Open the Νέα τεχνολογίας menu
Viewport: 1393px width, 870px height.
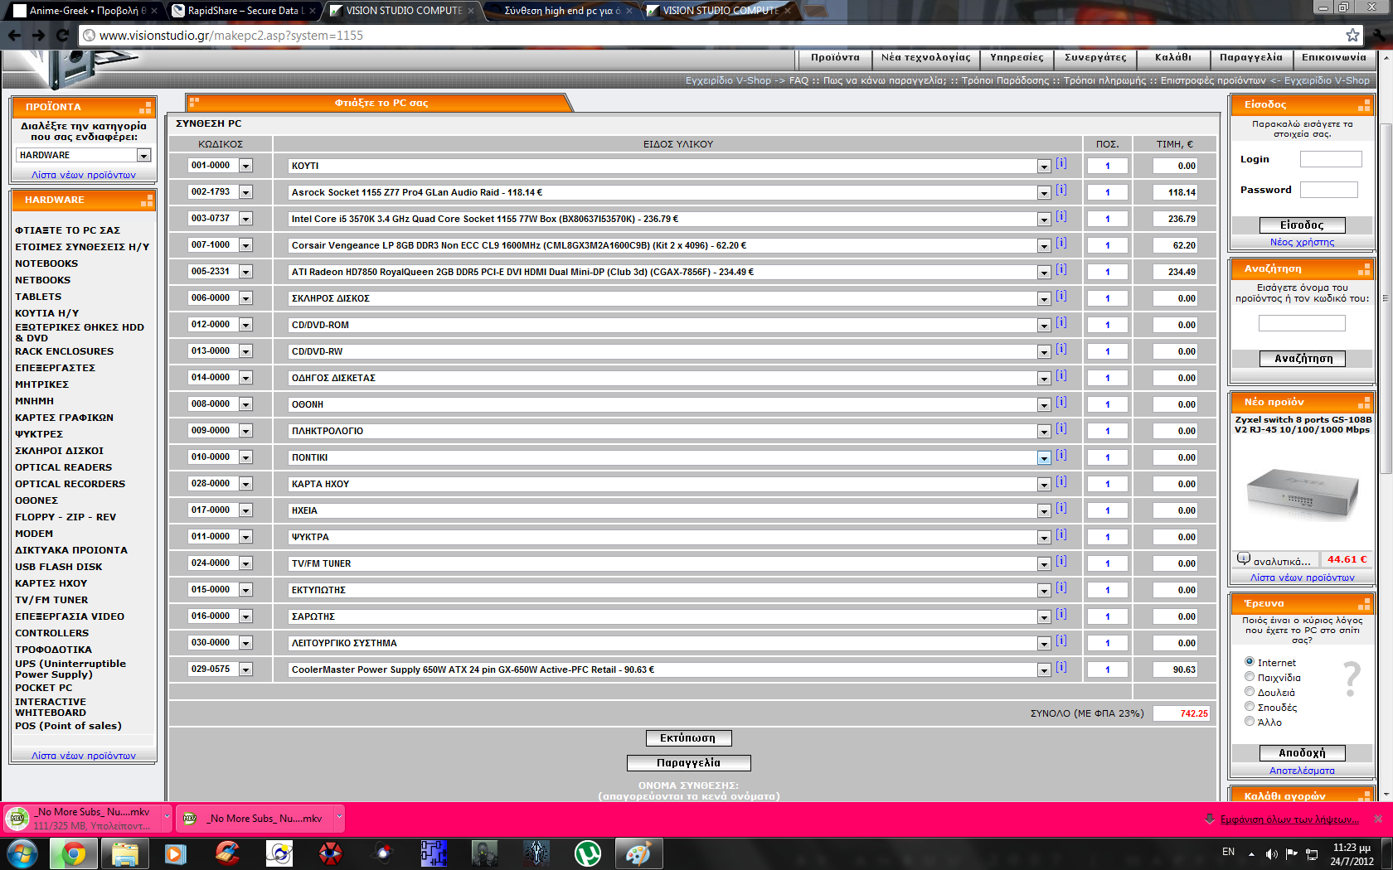(925, 58)
